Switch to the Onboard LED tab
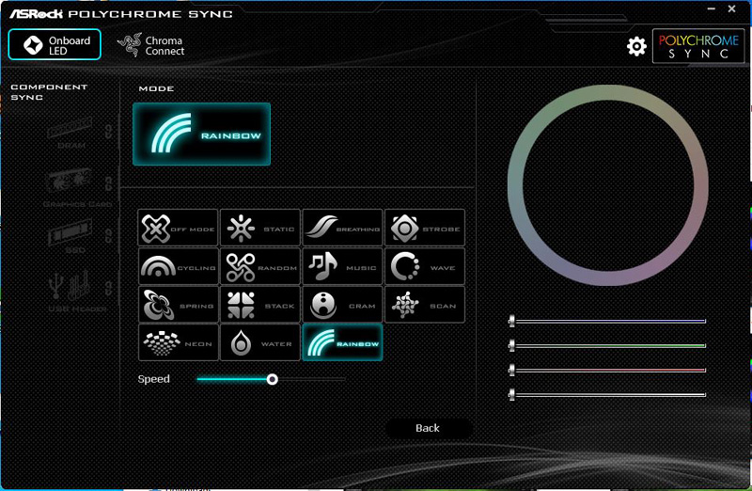This screenshot has height=491, width=752. tap(55, 44)
